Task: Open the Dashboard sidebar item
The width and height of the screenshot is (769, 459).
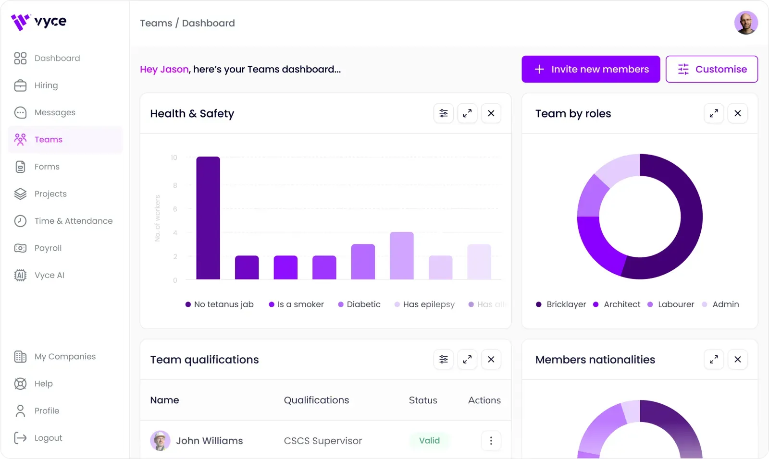Action: tap(65, 58)
